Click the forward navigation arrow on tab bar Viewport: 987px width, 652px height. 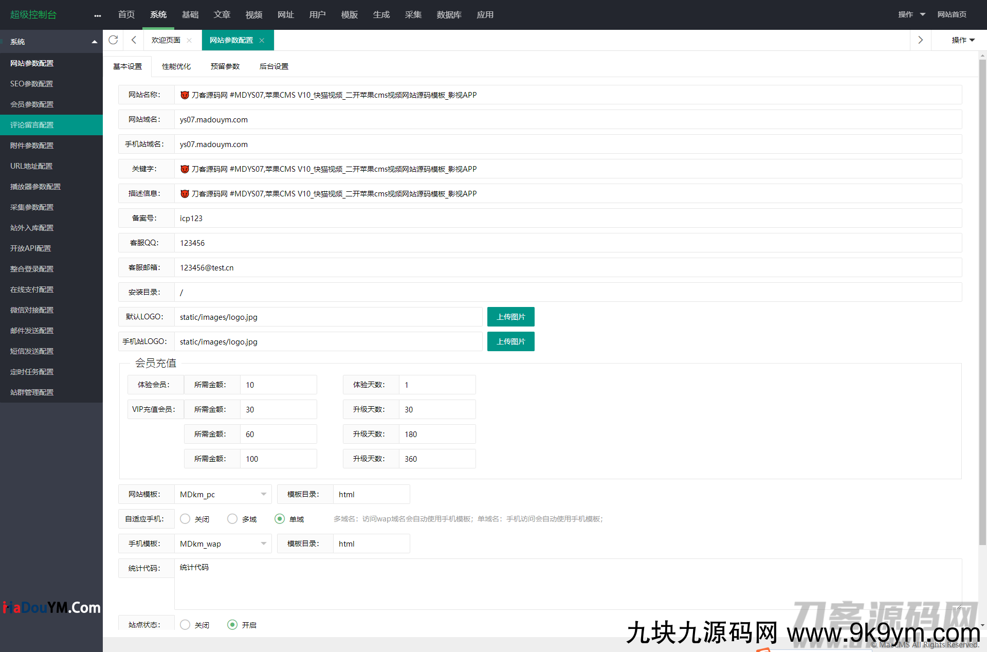920,40
